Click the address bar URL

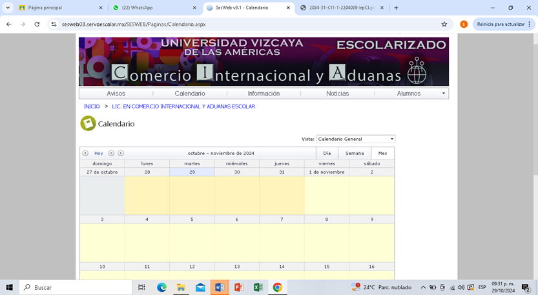point(134,24)
